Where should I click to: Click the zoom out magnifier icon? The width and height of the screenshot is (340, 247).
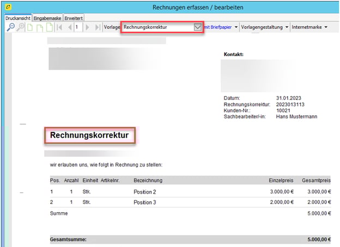point(11,27)
